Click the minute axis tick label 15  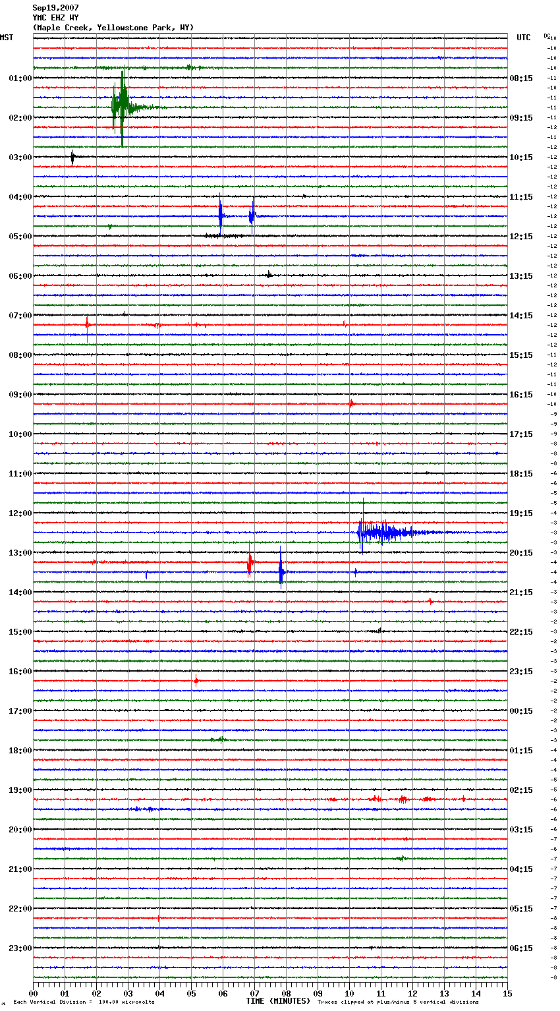(507, 994)
